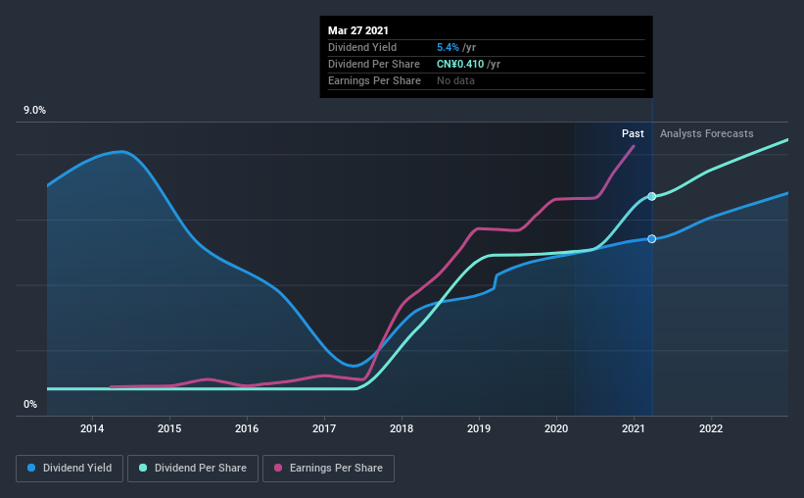Click the 'Dividend Yield' row label in tooltip
Screen dimensions: 804x498
(x=362, y=47)
